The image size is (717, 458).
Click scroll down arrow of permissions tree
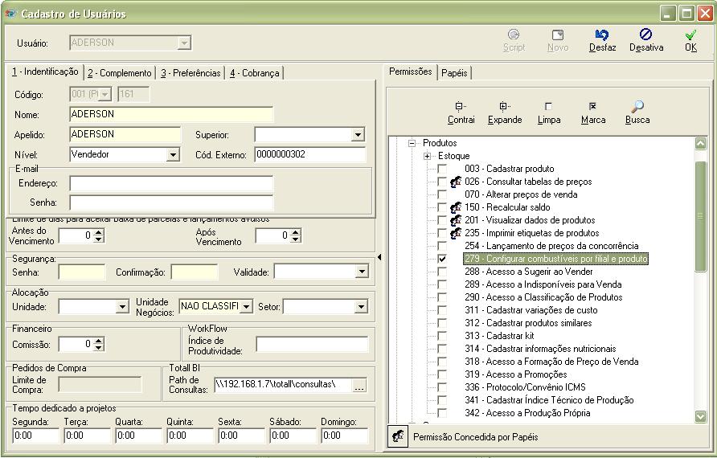(700, 416)
